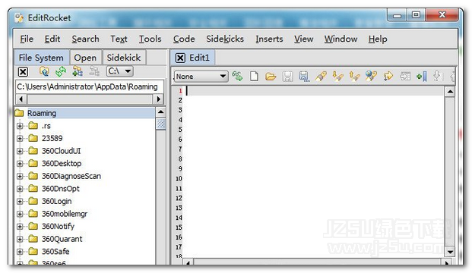
Task: Open the Code menu
Action: 184,39
